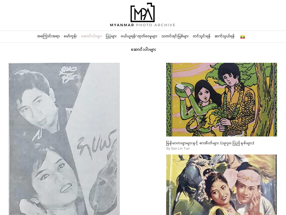
Task: Click the By San Lin Tun author byline
Action: coord(178,148)
